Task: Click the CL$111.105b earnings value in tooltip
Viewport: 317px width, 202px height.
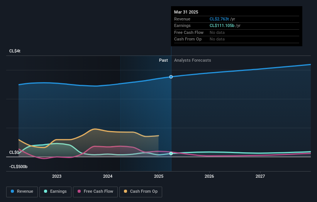Action: tap(222, 25)
